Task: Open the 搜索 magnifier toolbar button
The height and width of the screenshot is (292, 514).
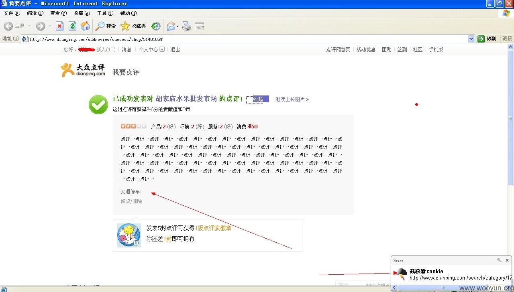Action: [x=105, y=26]
